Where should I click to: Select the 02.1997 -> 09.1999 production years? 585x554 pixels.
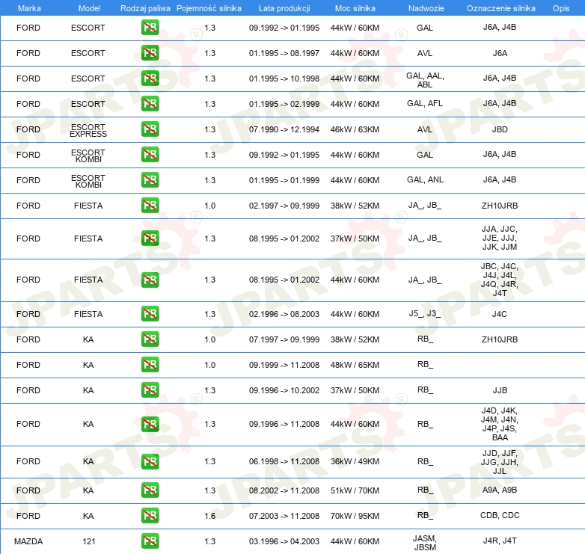(284, 206)
